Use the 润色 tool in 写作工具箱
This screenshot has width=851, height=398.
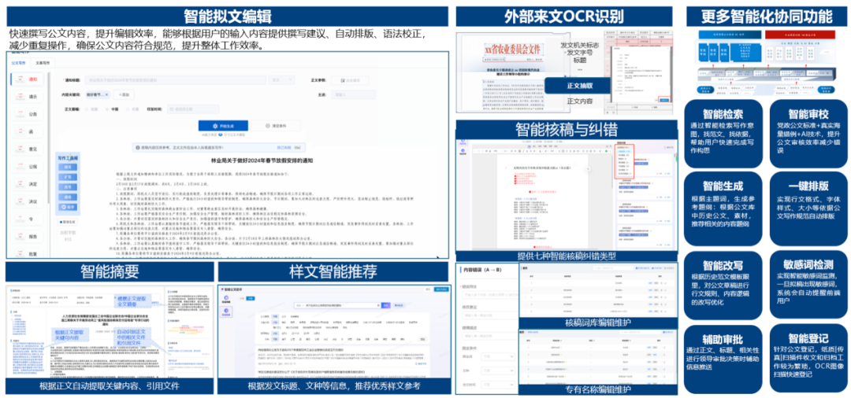(69, 197)
